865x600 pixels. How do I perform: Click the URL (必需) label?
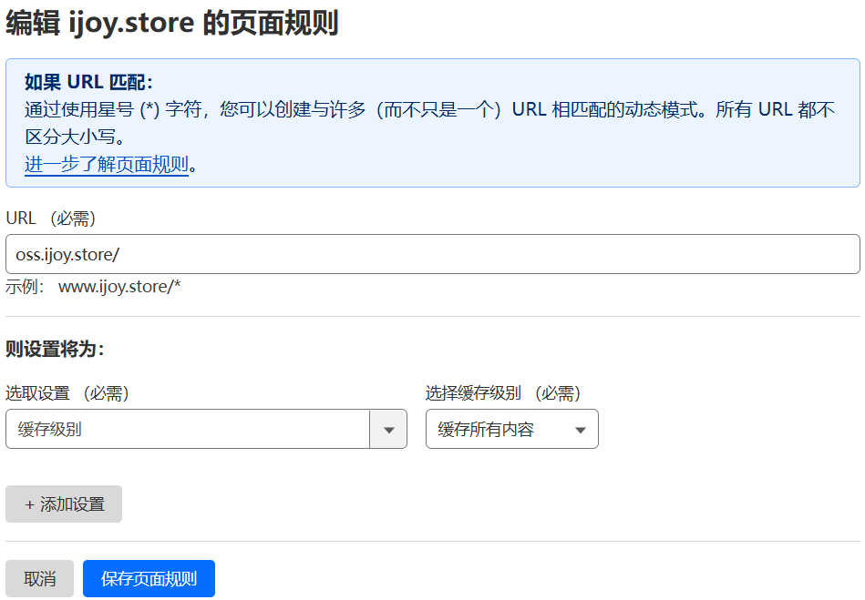(51, 219)
